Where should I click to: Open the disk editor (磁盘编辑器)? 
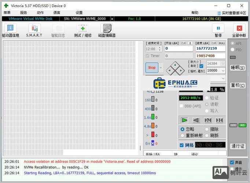107,30
